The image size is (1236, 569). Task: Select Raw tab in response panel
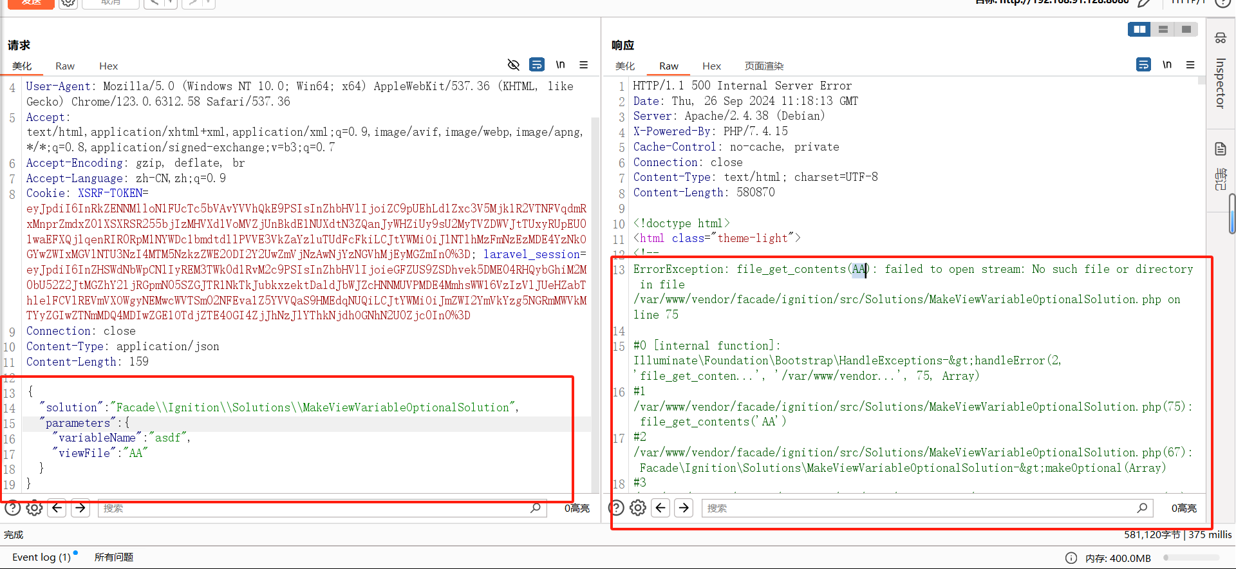[x=669, y=66]
